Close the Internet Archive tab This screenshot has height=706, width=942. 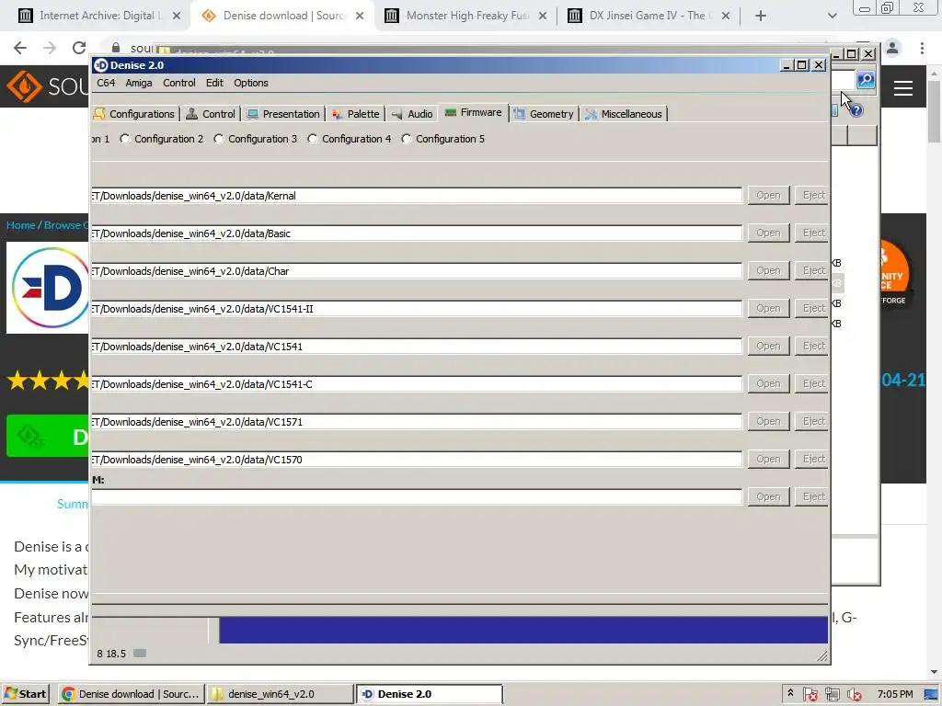[x=177, y=16]
